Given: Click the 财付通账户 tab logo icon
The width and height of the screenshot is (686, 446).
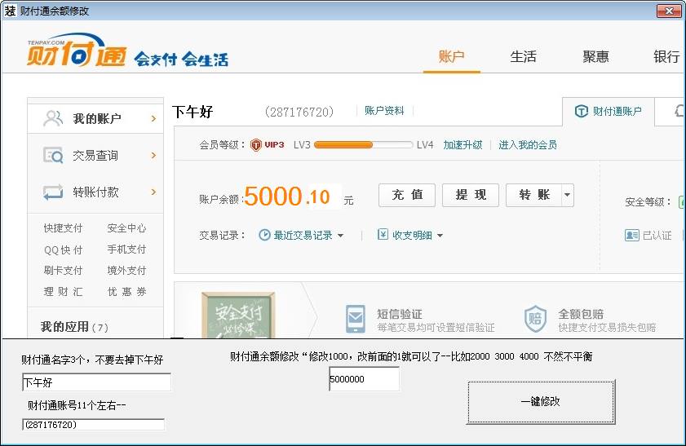Looking at the screenshot, I should 581,111.
